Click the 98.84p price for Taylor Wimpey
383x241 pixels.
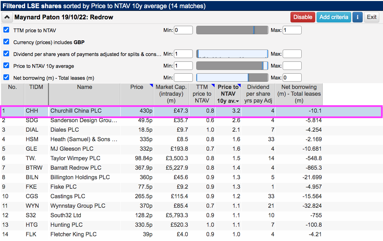(x=144, y=159)
